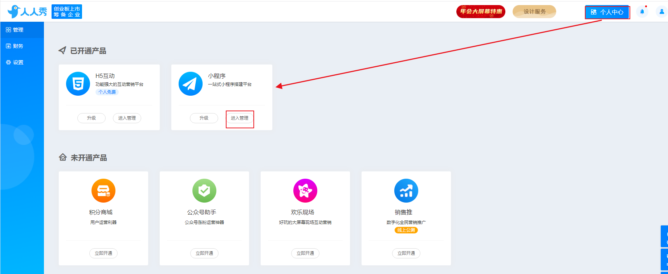Open the notification bell
The image size is (668, 274).
pyautogui.click(x=642, y=12)
